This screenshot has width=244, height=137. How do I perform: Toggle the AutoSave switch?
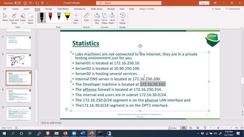tap(18, 3)
